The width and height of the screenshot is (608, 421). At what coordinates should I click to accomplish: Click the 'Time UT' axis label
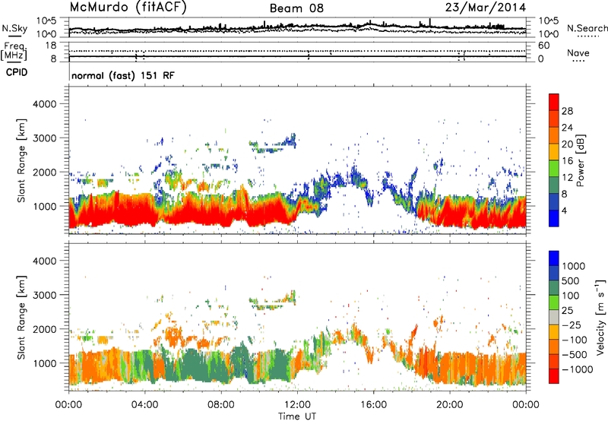point(297,416)
